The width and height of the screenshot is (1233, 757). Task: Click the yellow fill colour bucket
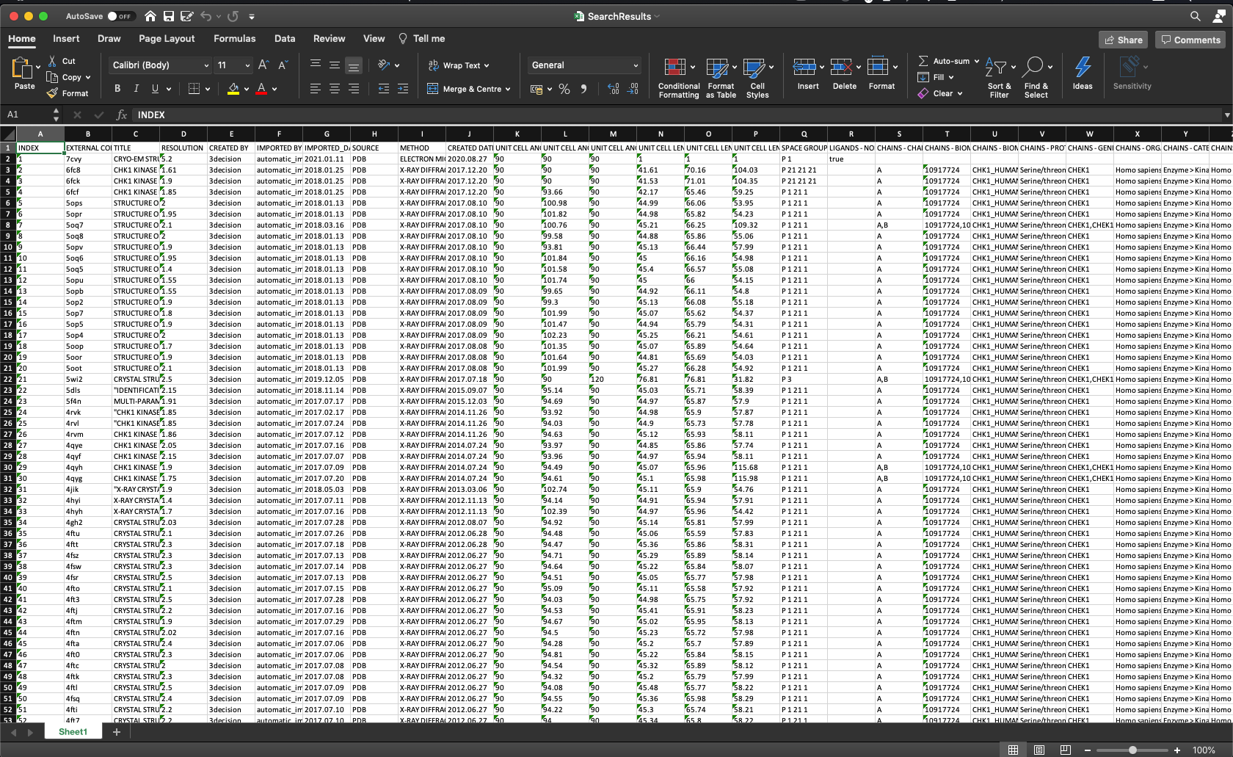coord(233,89)
